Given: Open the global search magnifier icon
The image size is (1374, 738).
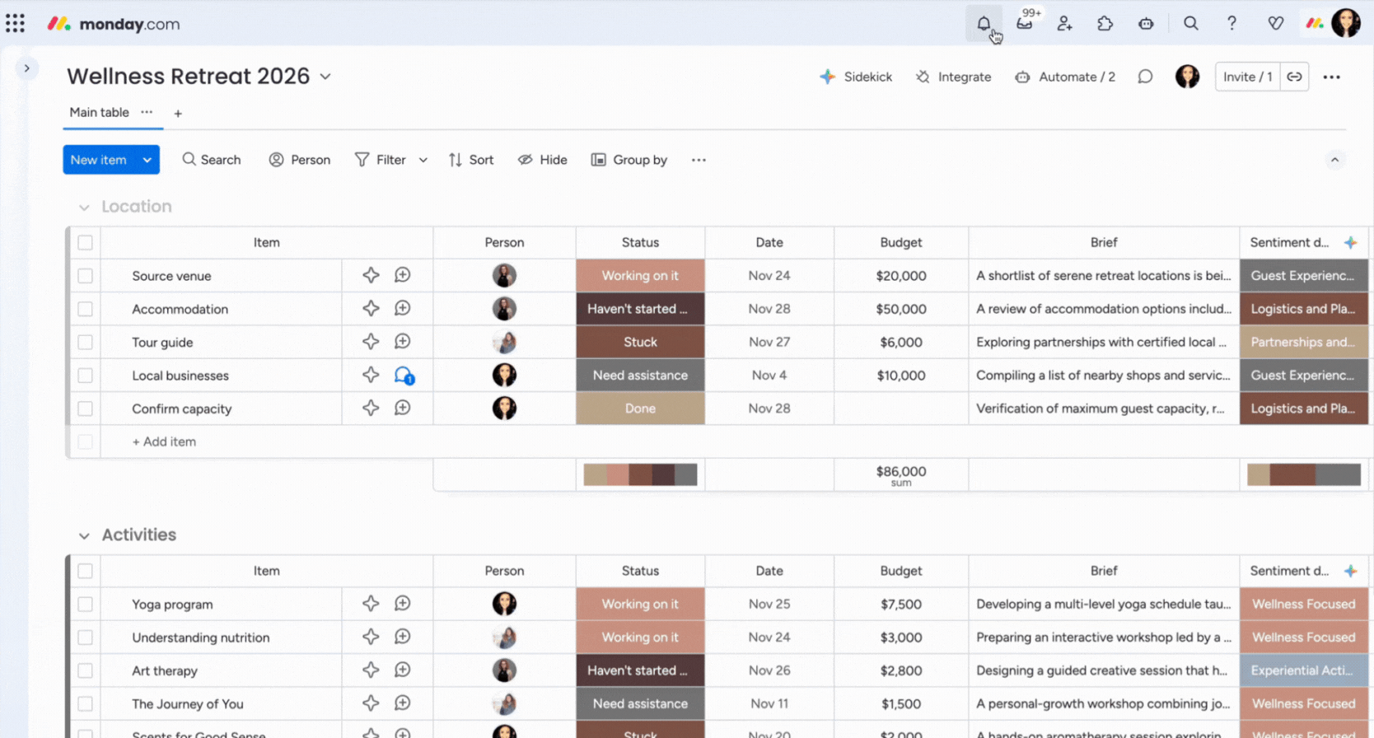Looking at the screenshot, I should (x=1191, y=24).
